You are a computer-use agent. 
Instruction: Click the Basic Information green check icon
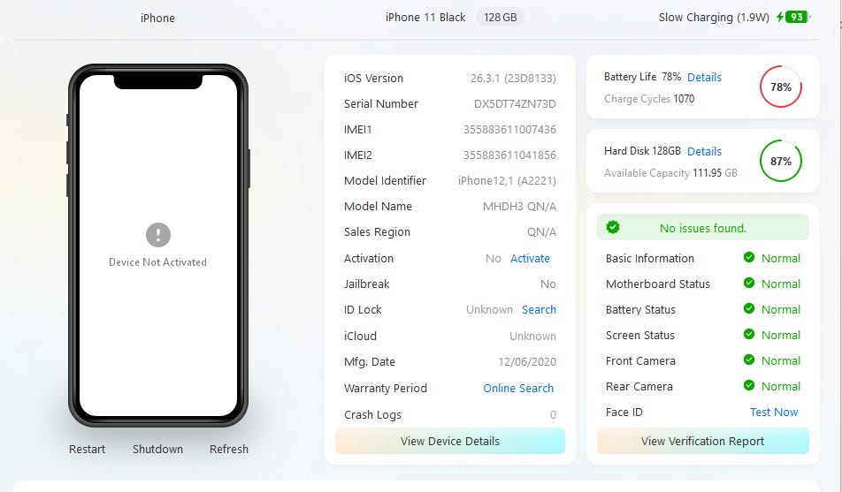coord(749,258)
